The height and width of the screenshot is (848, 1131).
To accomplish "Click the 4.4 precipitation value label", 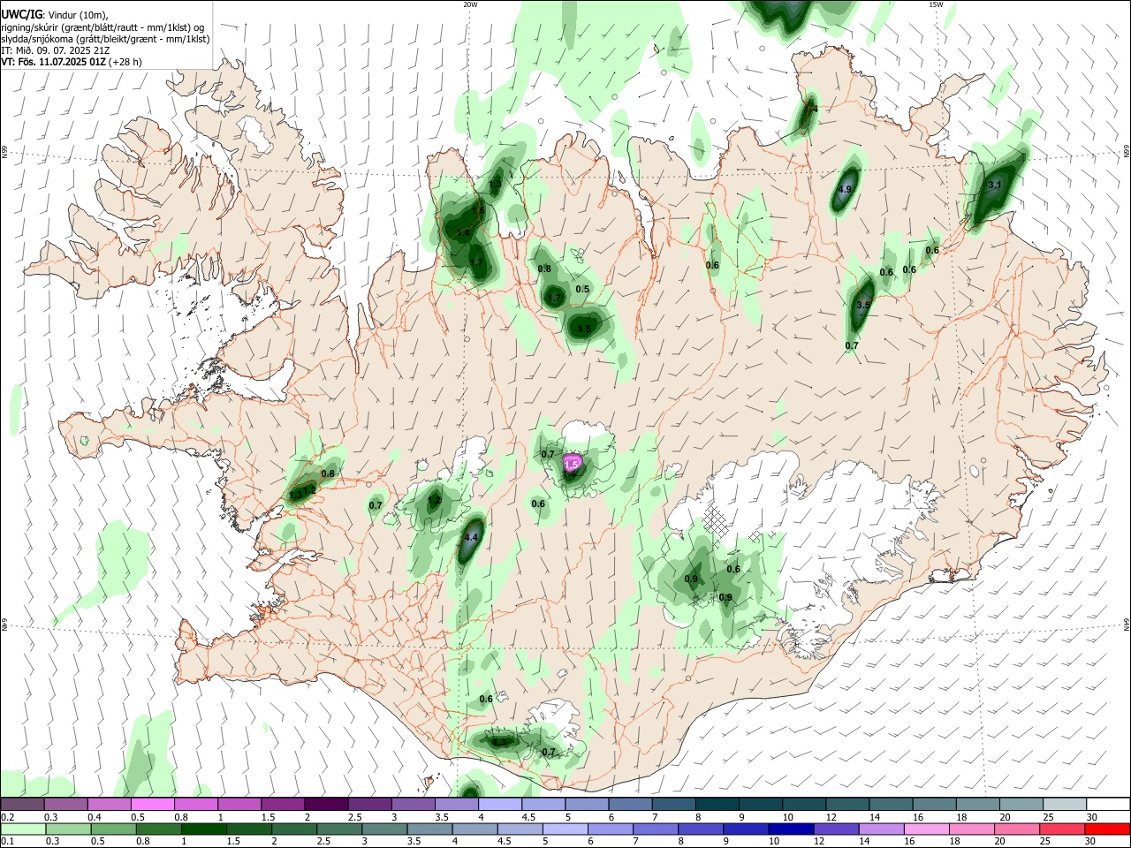I will [471, 537].
